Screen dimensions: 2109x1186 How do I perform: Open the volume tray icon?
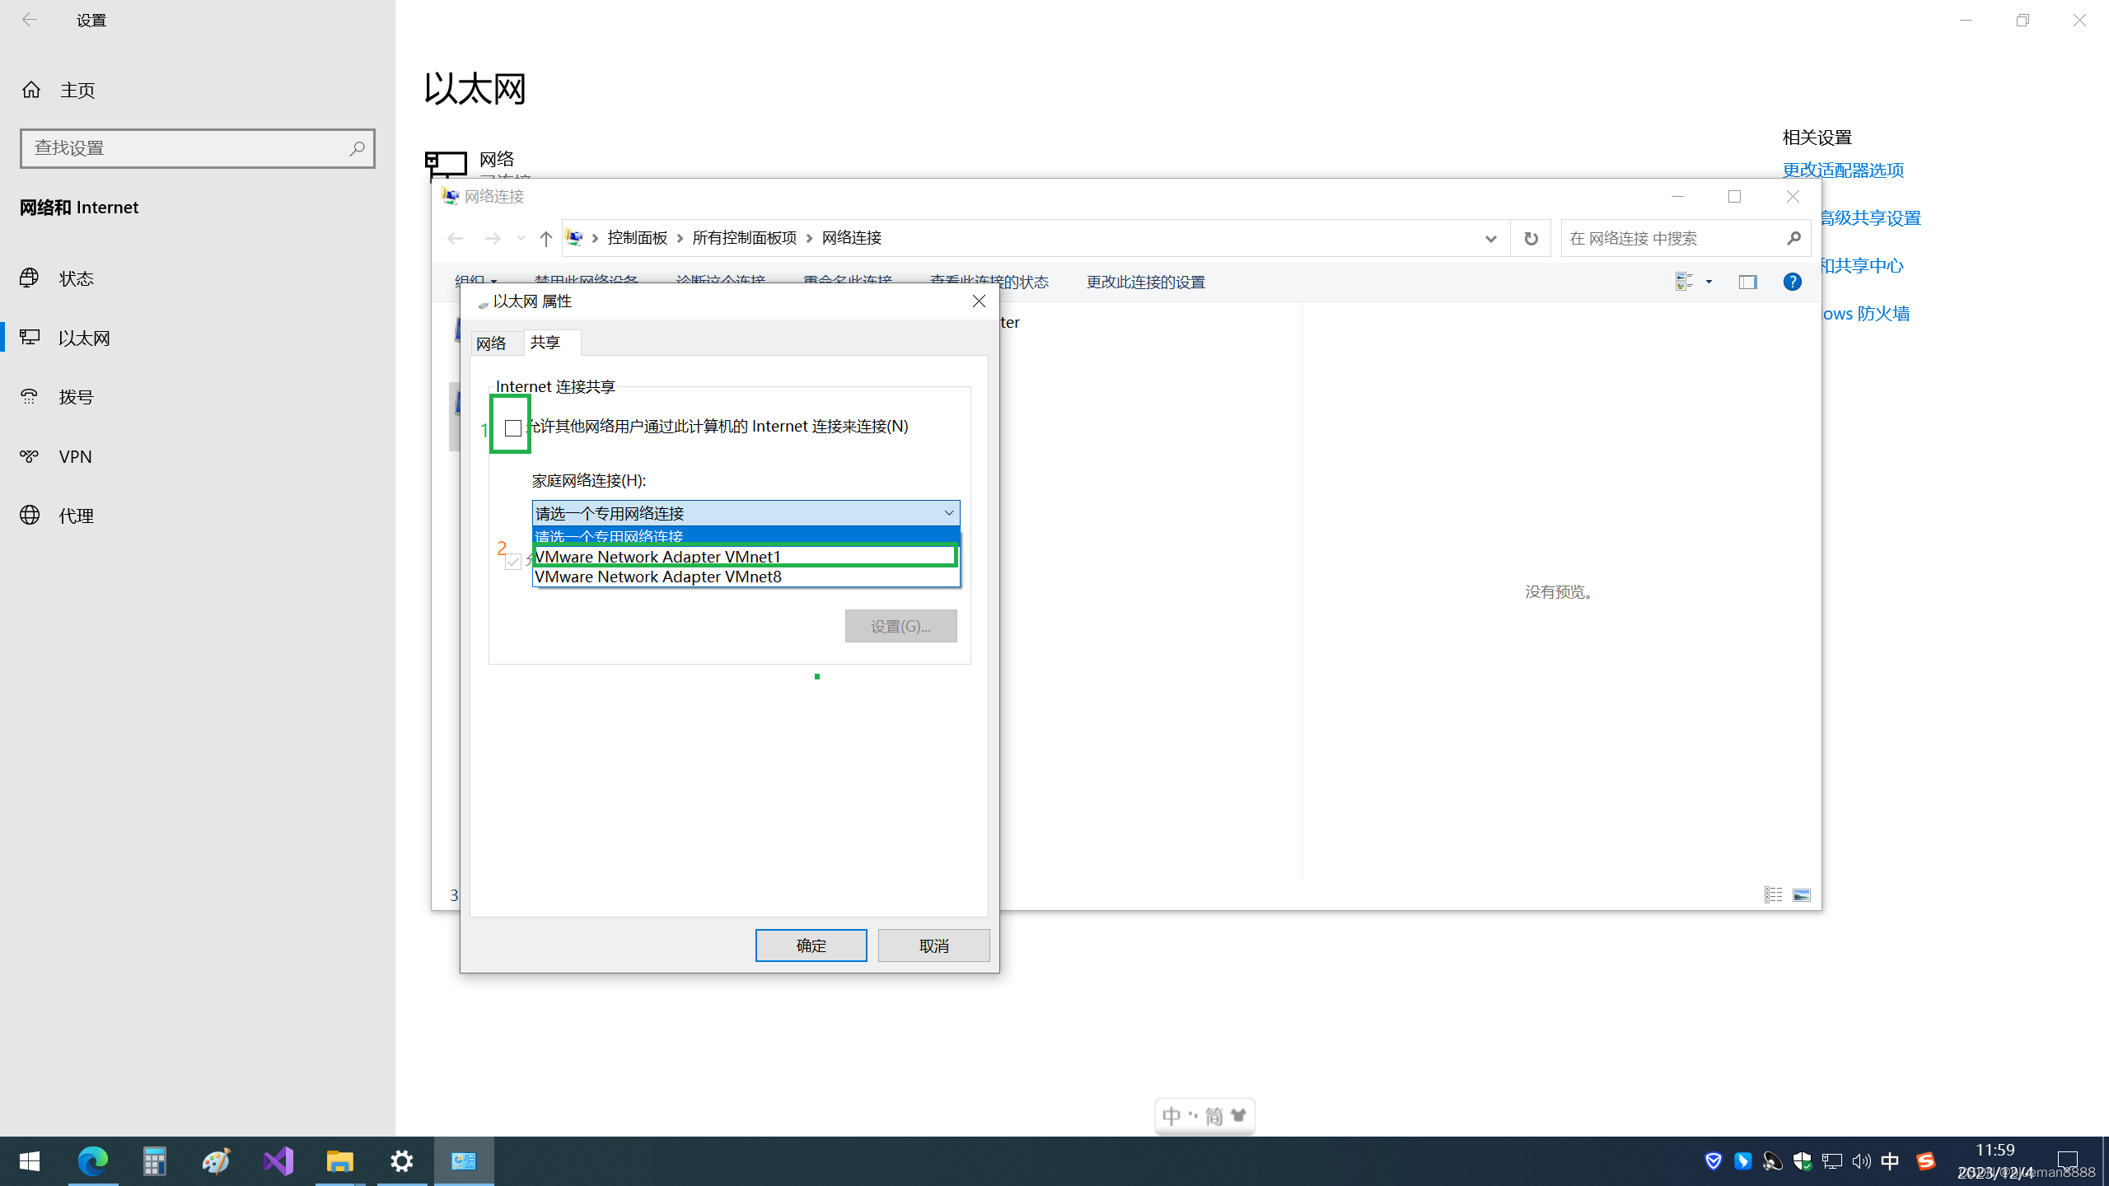tap(1861, 1161)
